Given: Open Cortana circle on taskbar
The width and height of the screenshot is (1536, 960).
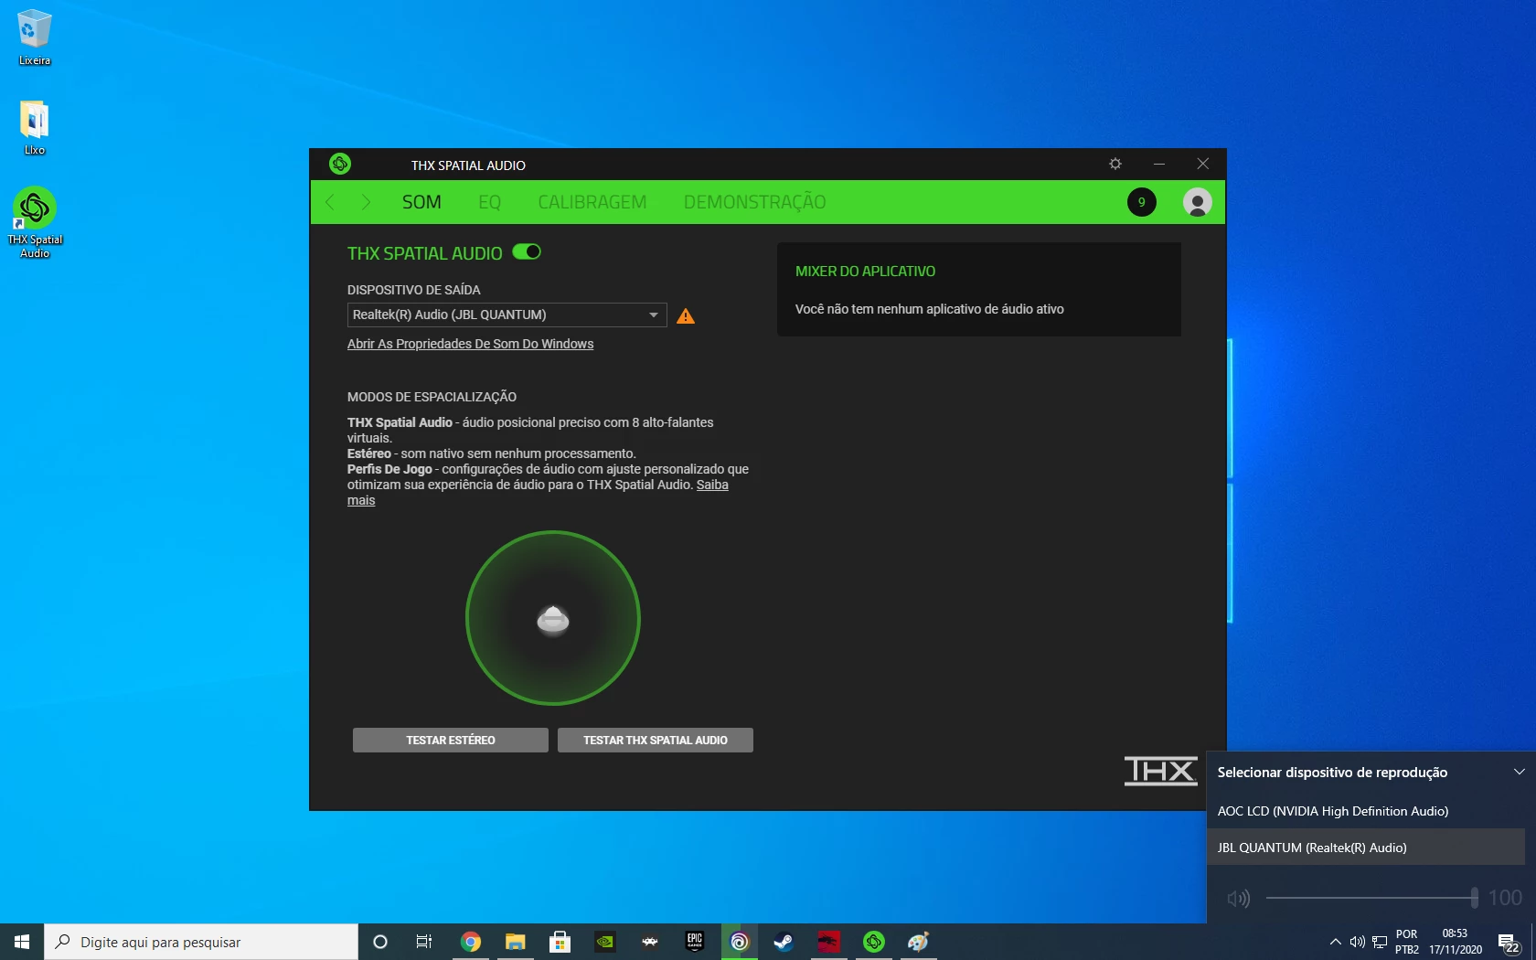Looking at the screenshot, I should coord(380,942).
